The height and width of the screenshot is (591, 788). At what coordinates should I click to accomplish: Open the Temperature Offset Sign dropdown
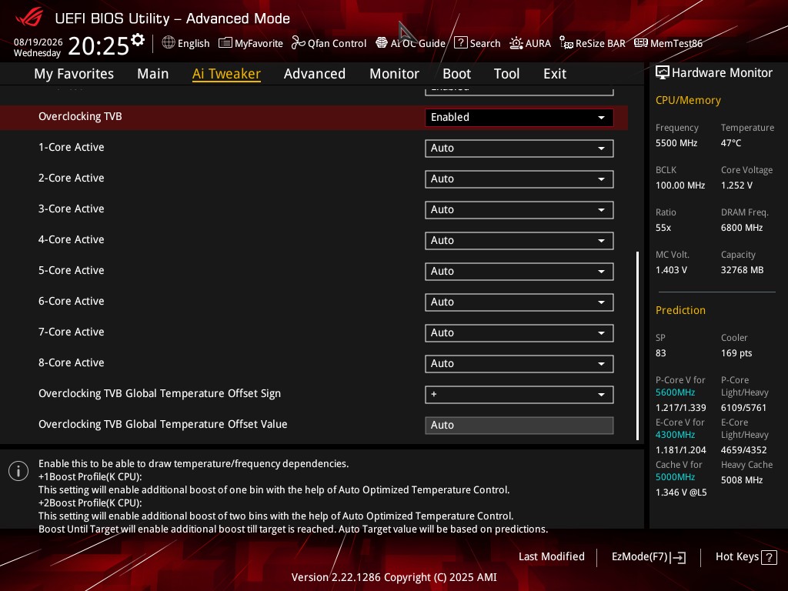coord(519,395)
